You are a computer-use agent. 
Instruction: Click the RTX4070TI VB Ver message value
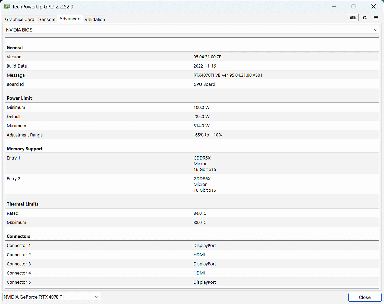(x=228, y=75)
